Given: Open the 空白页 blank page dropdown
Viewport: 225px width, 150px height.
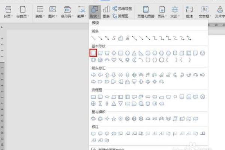Looking at the screenshot, I should 22,12.
